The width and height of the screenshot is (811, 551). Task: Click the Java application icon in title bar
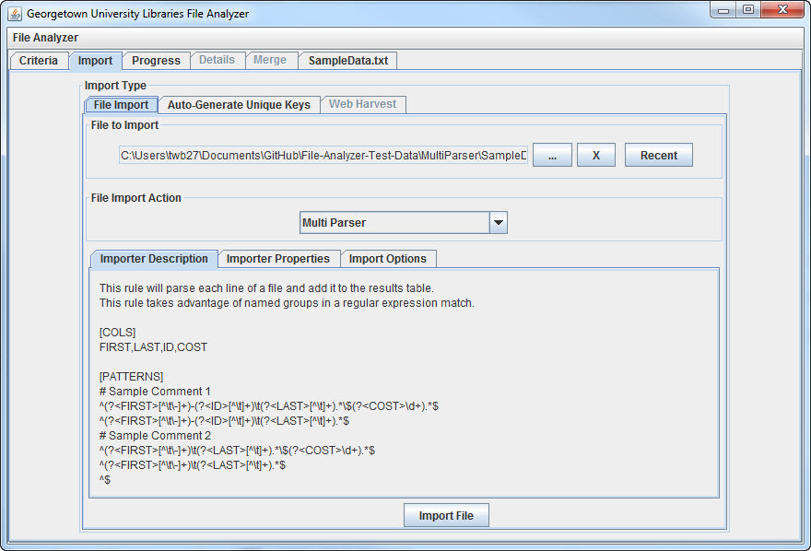[x=15, y=14]
